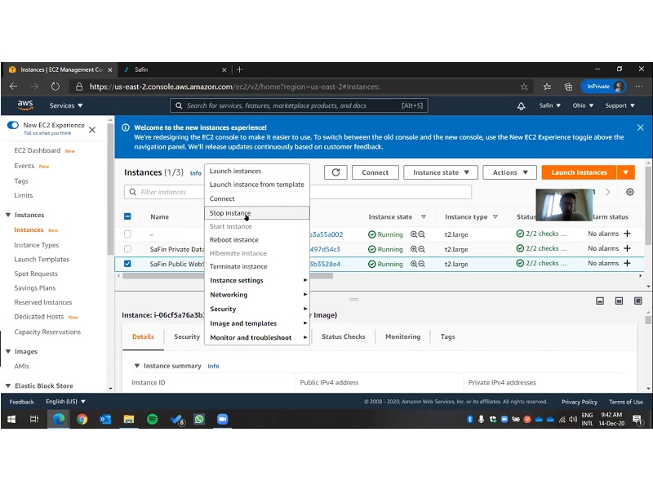Check the unnamed instance row
The width and height of the screenshot is (653, 490).
point(127,234)
